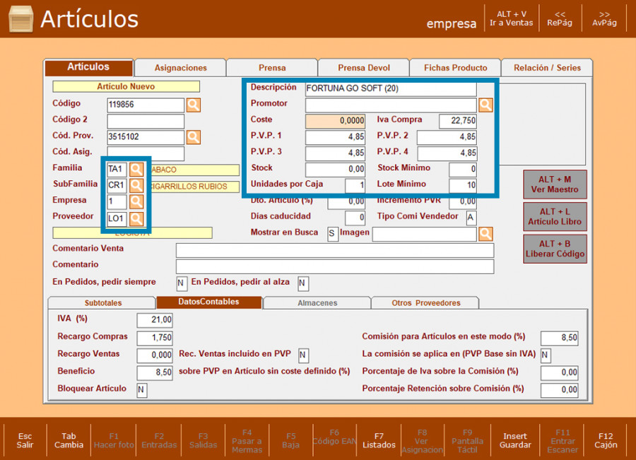636x460 pixels.
Task: Toggle En Pedidos, pedir siempre box
Action: pyautogui.click(x=182, y=283)
